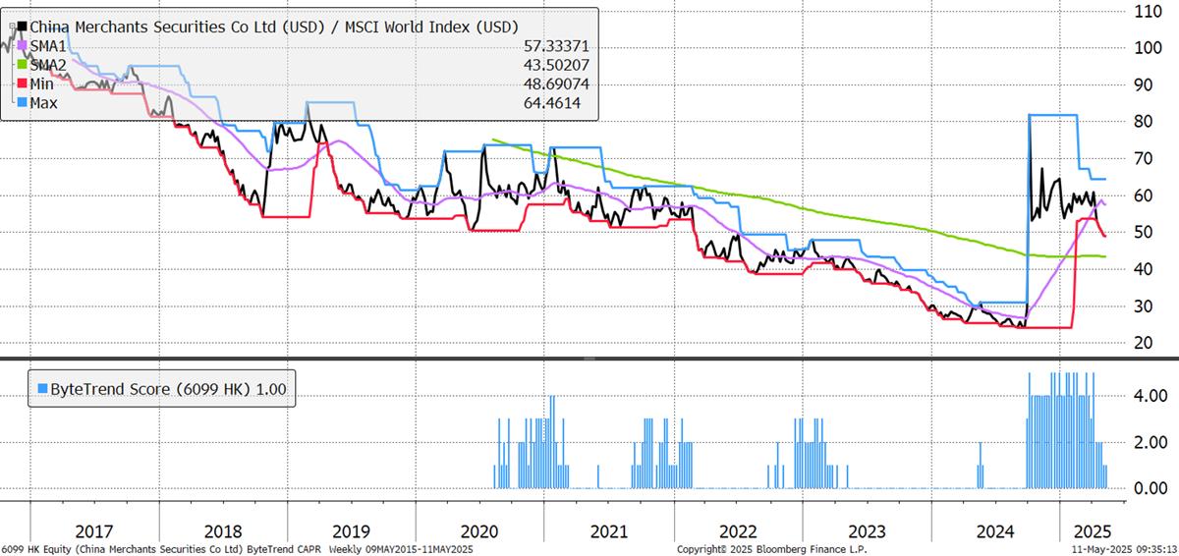Select the Min legend label
1179x556 pixels.
43,83
